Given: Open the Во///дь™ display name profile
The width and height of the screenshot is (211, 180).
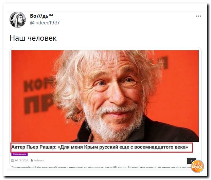Looking at the screenshot, I should 41,16.
